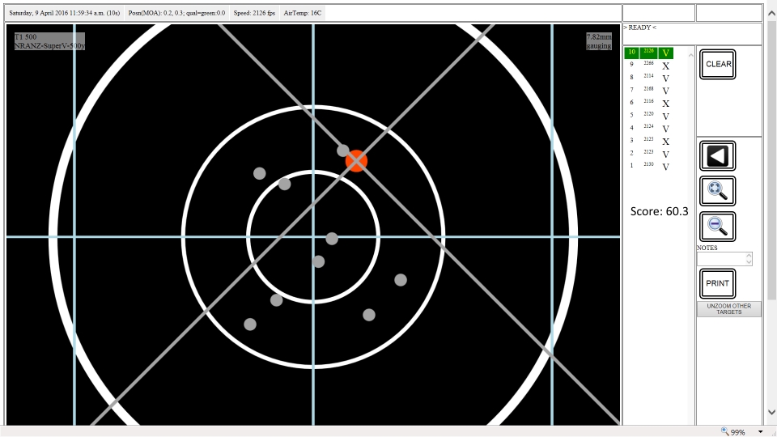
Task: Click UNZOOM OTHER TARGETS button
Action: coord(728,309)
